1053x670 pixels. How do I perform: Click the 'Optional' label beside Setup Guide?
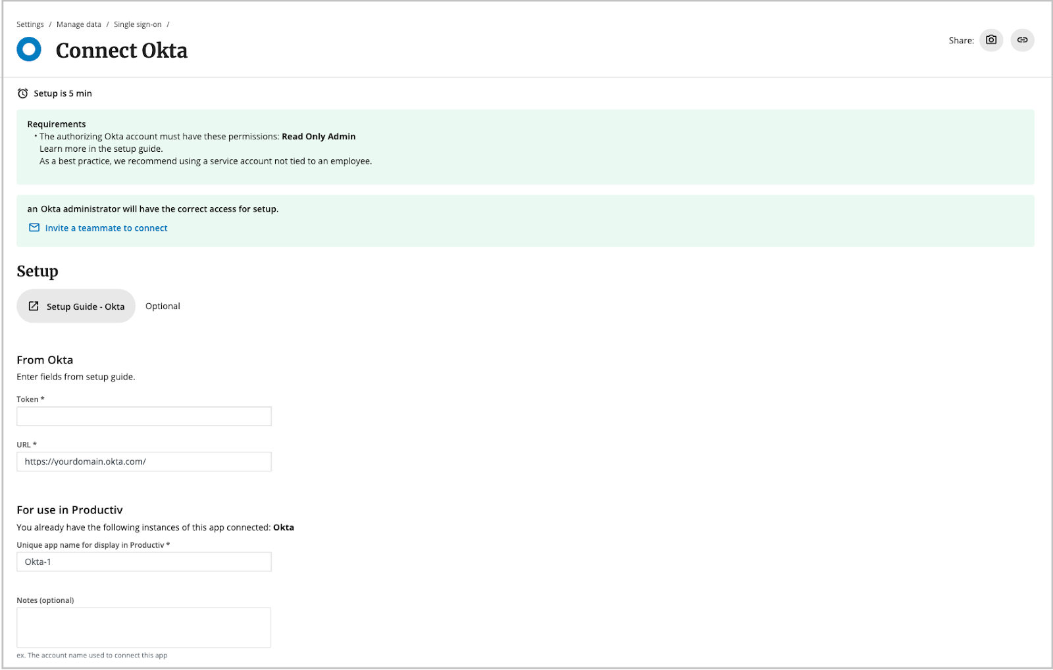163,306
